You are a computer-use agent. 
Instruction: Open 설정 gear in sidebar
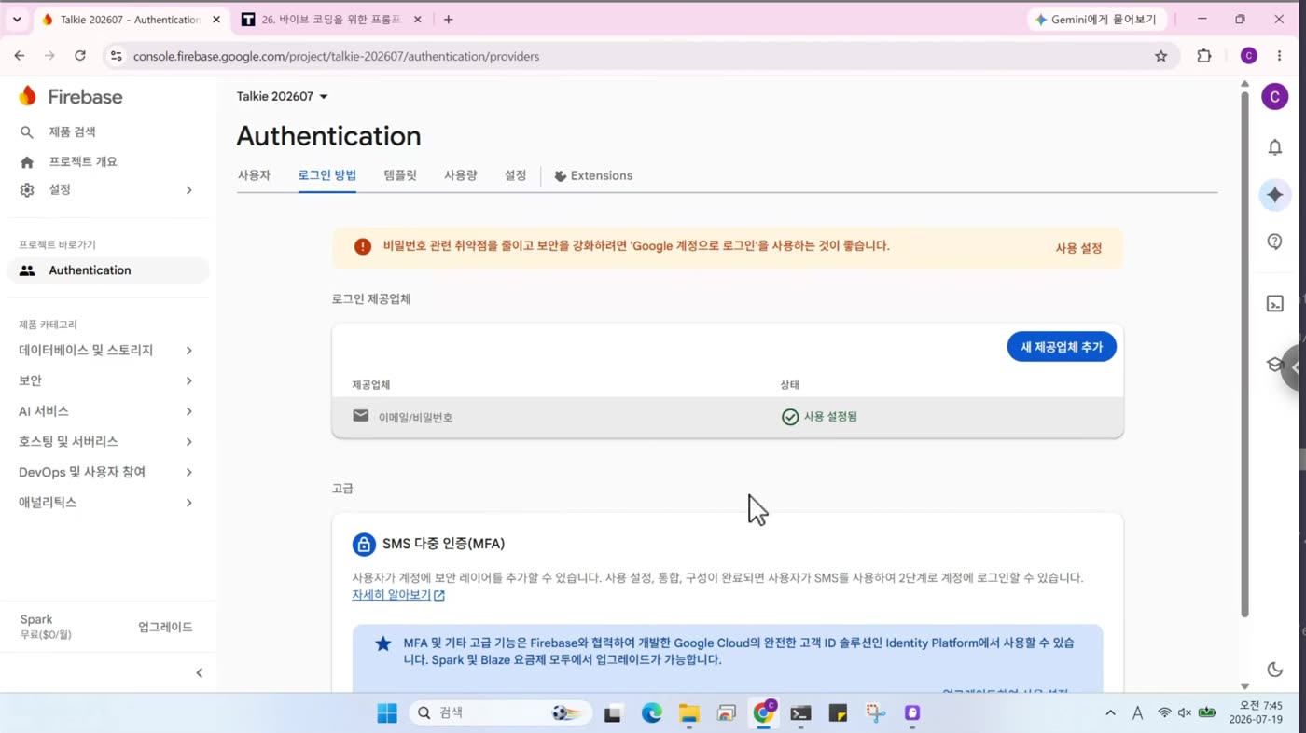pyautogui.click(x=27, y=190)
